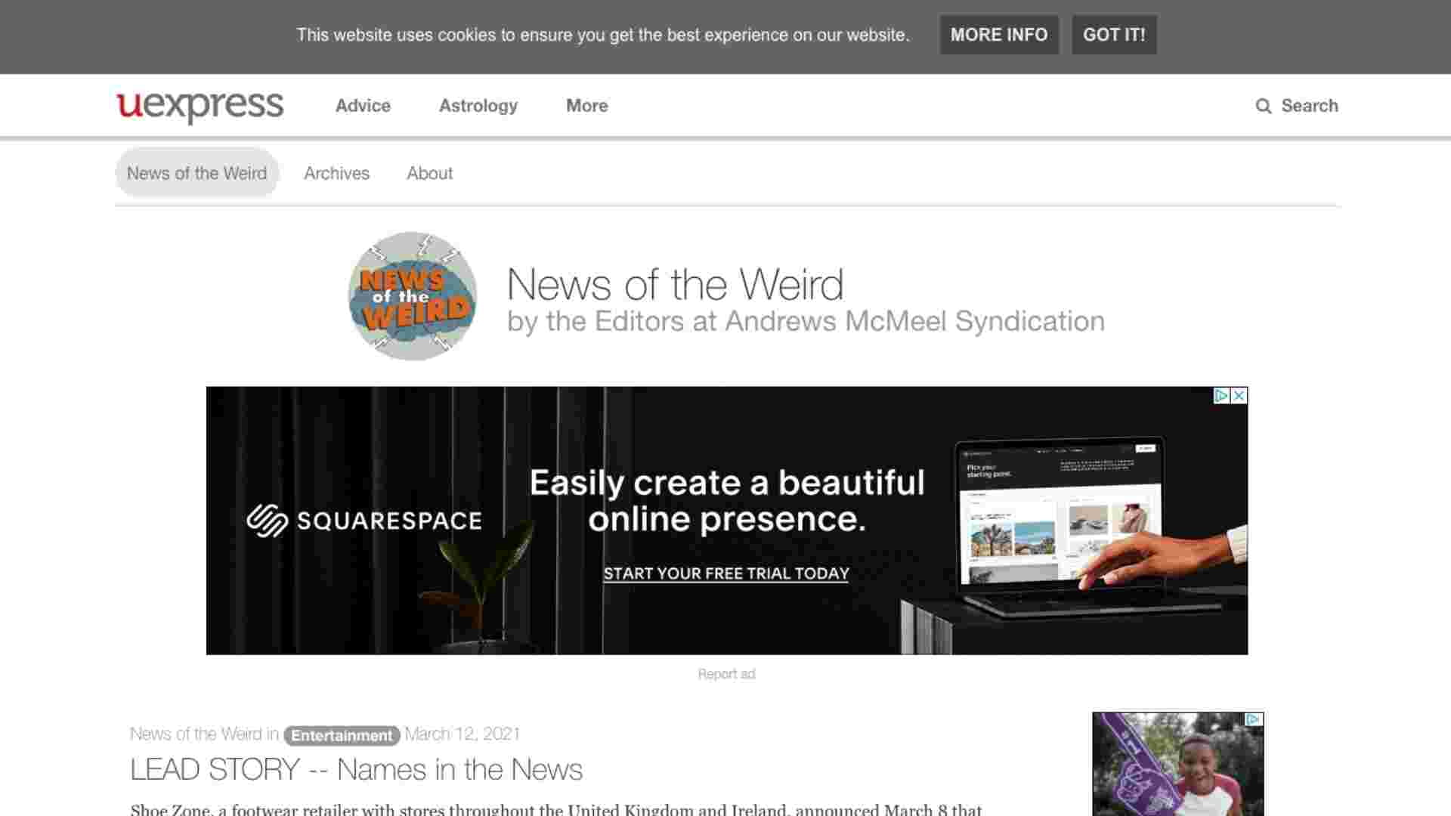The height and width of the screenshot is (816, 1451).
Task: Click the Report ad link
Action: pyautogui.click(x=726, y=673)
